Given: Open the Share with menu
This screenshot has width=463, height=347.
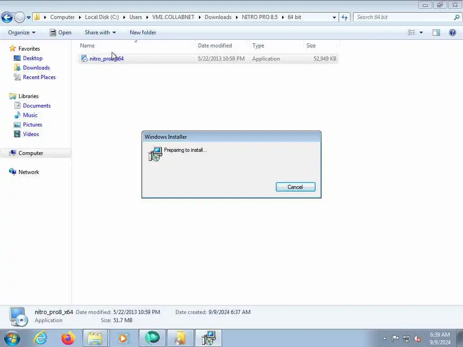Looking at the screenshot, I should pyautogui.click(x=100, y=33).
